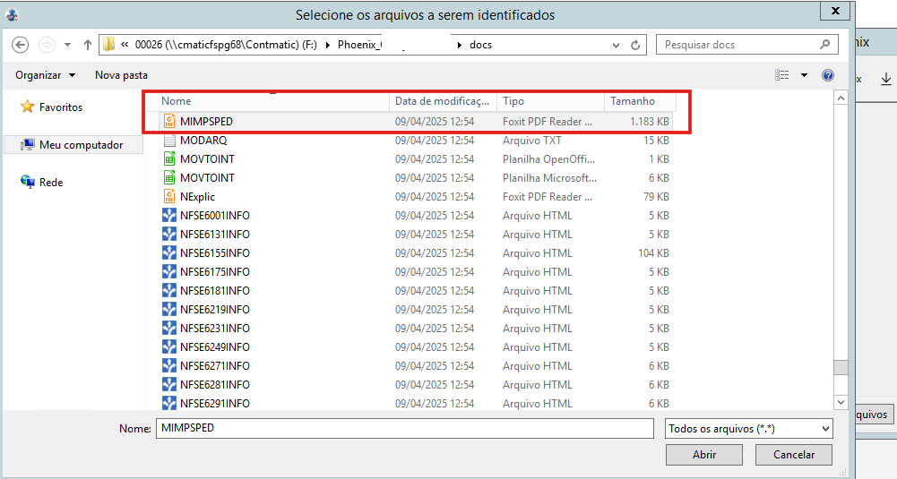Select the MODARQ text file icon
The width and height of the screenshot is (897, 479).
169,140
